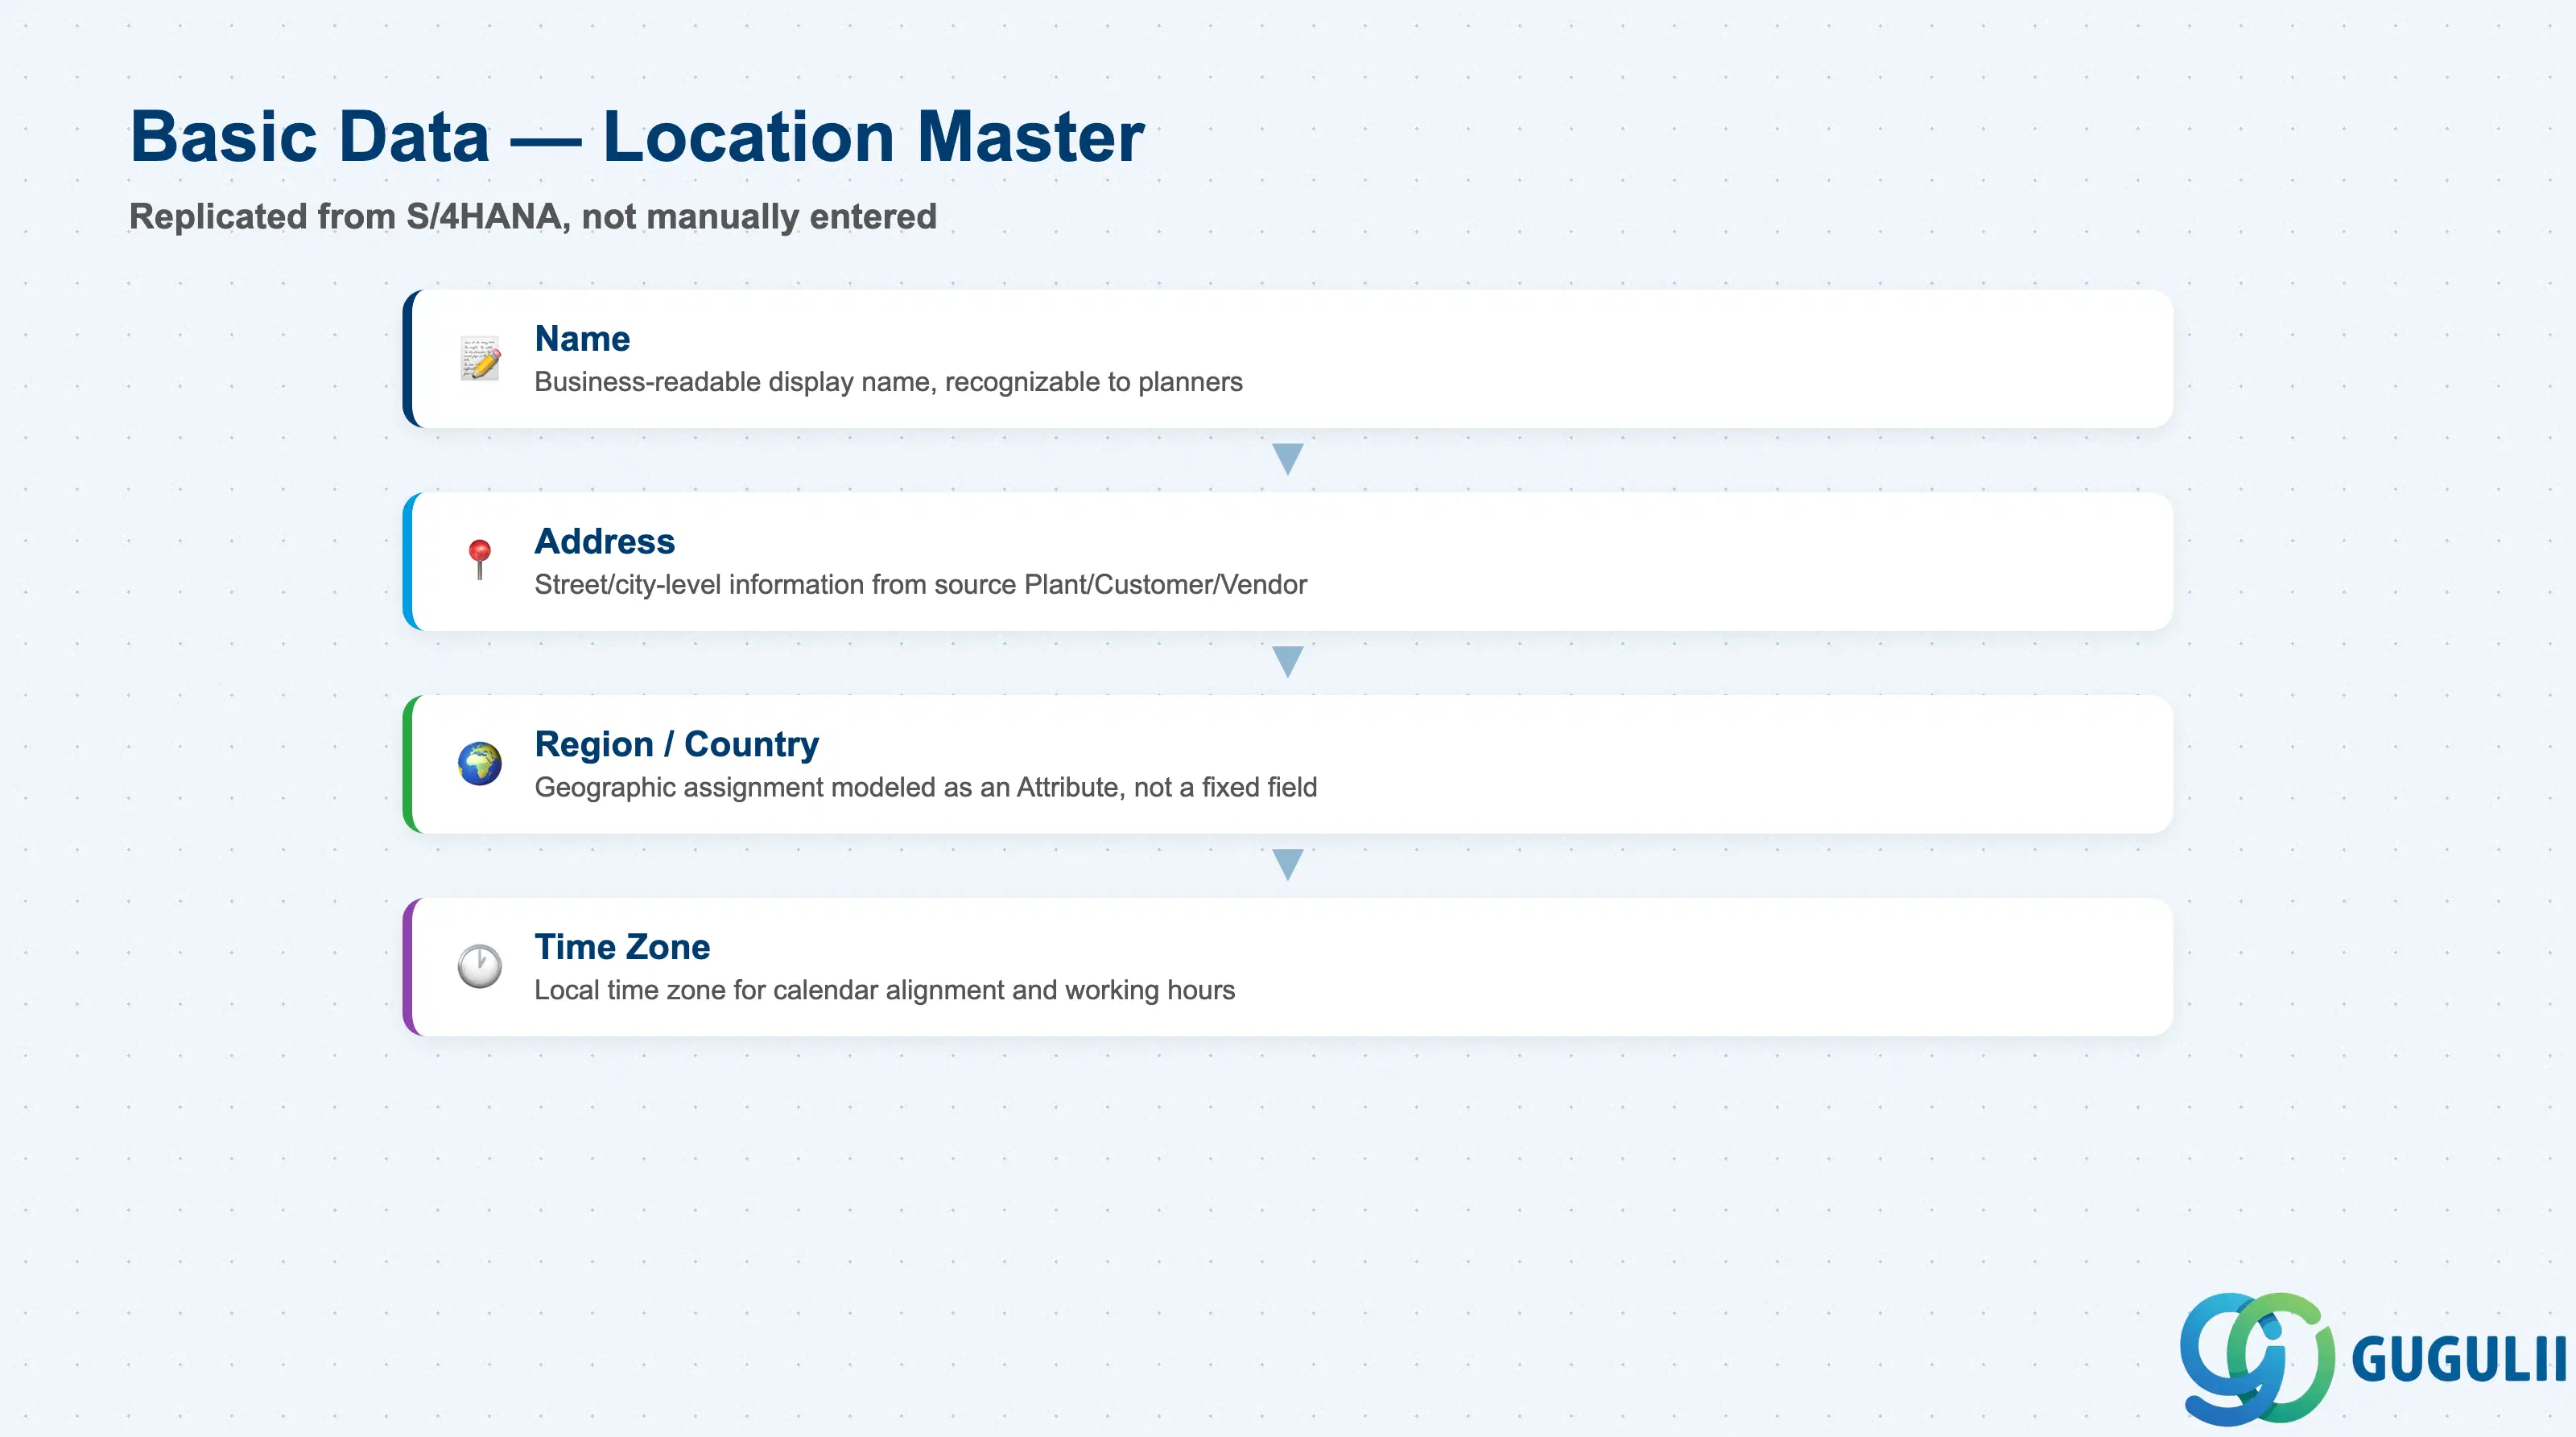Select the 'Time Zone' card heading
Viewport: 2576px width, 1437px height.
(x=622, y=947)
